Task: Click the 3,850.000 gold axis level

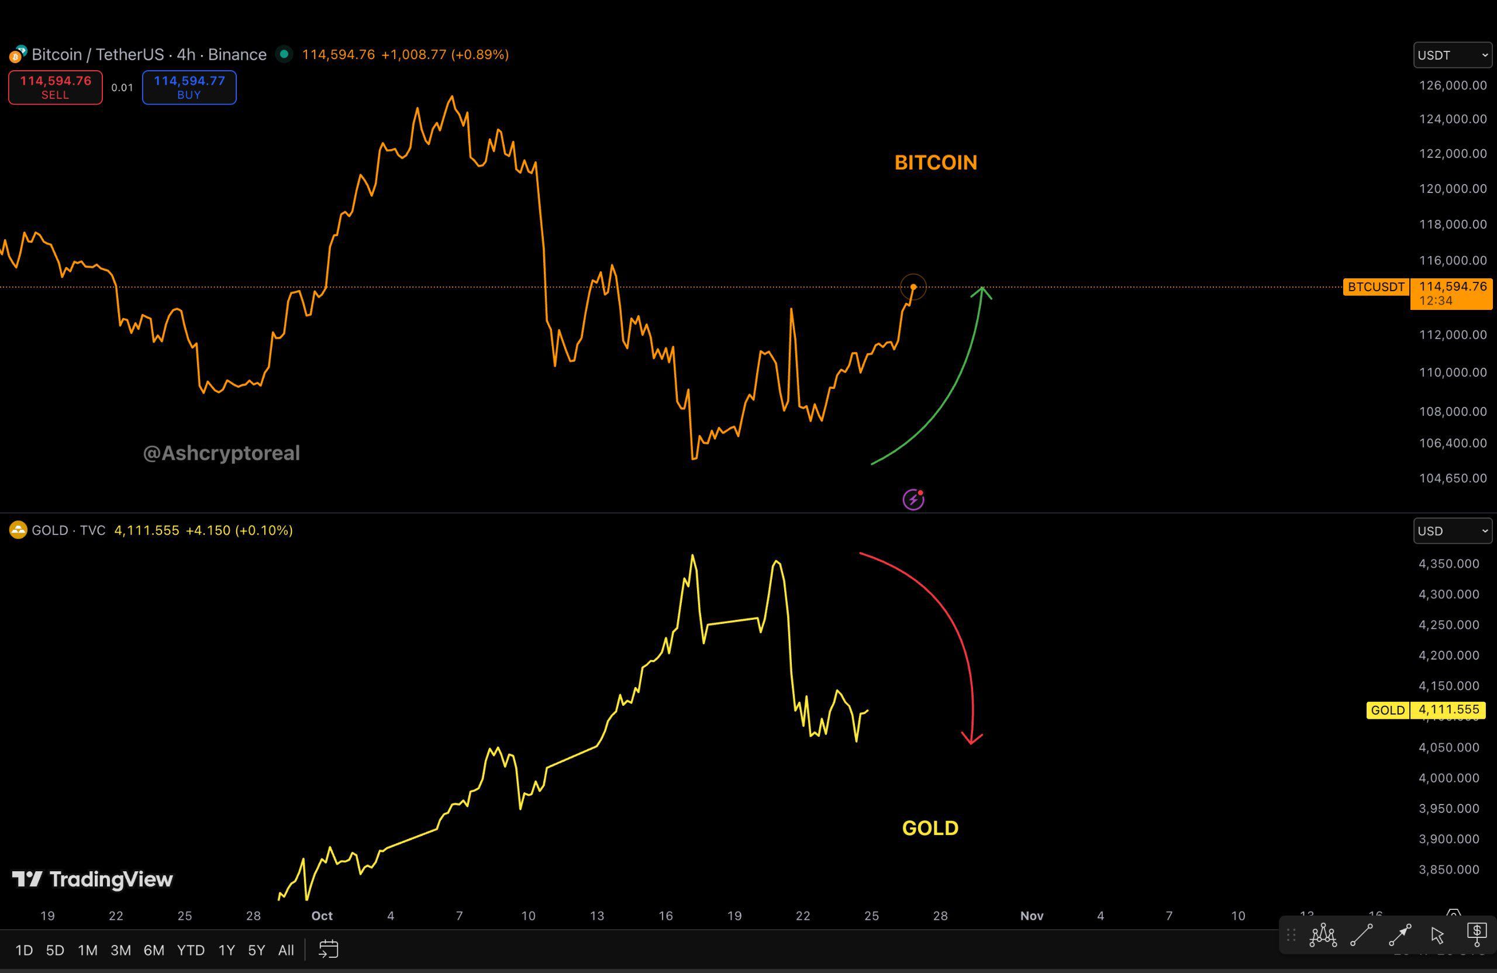Action: 1448,870
